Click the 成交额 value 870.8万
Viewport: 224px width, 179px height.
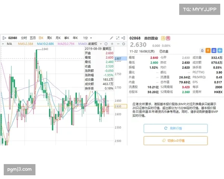point(217,63)
